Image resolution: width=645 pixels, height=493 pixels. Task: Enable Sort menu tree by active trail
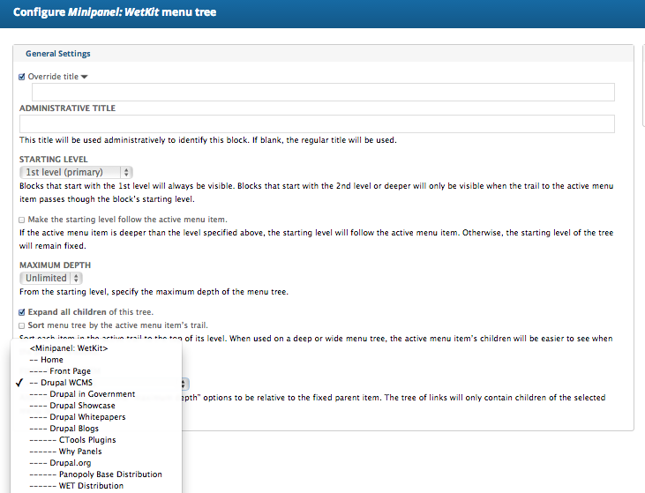point(22,325)
